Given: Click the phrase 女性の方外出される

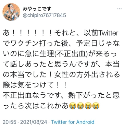Looking at the screenshot, I should pos(87,75).
